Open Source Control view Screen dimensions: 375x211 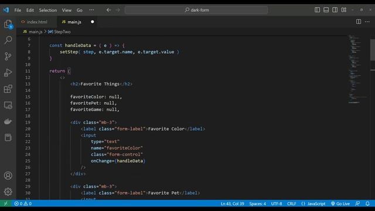pos(8,56)
